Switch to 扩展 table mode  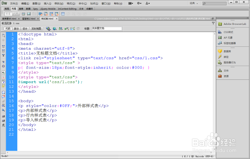click(15, 14)
